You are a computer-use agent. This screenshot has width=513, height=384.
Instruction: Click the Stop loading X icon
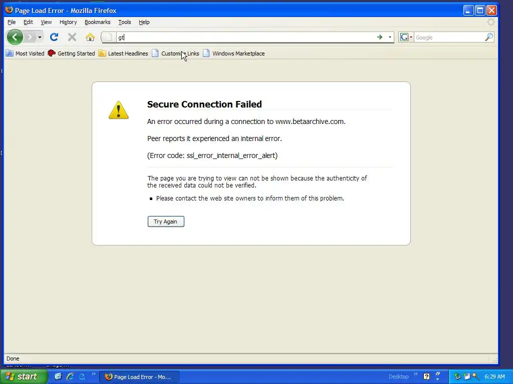coord(72,37)
